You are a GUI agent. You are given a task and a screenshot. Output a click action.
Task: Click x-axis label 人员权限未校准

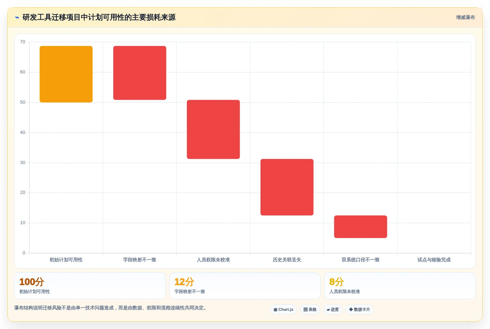coord(213,260)
